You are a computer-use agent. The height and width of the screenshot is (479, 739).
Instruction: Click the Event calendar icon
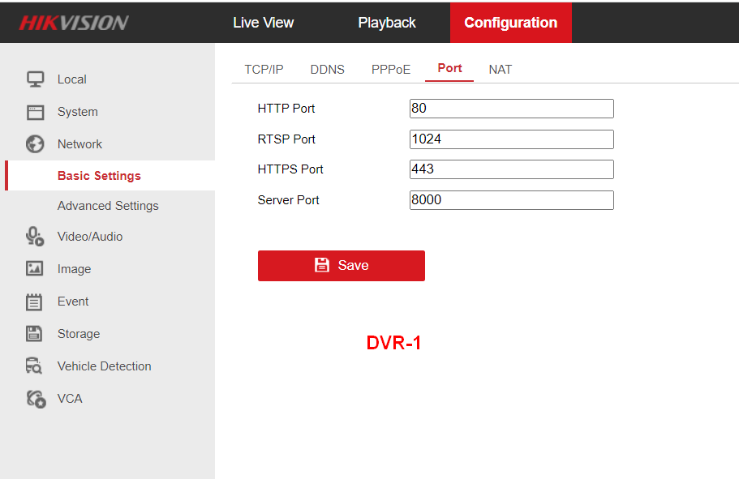tap(35, 302)
